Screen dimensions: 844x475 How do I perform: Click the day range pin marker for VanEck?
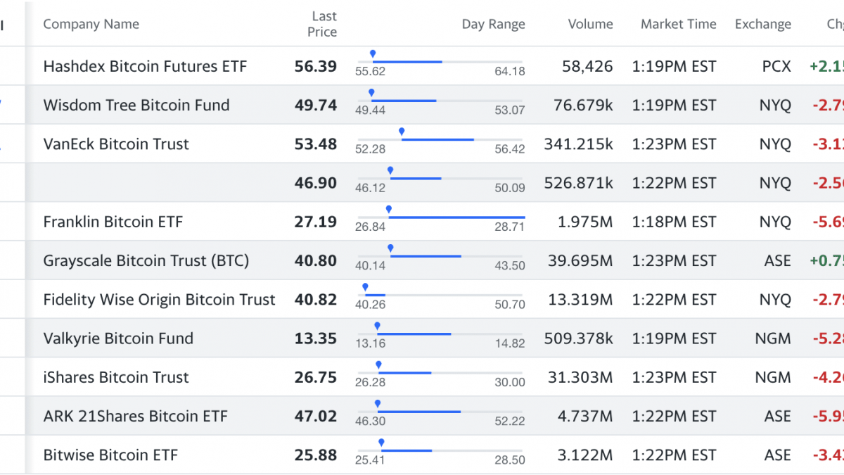point(402,132)
